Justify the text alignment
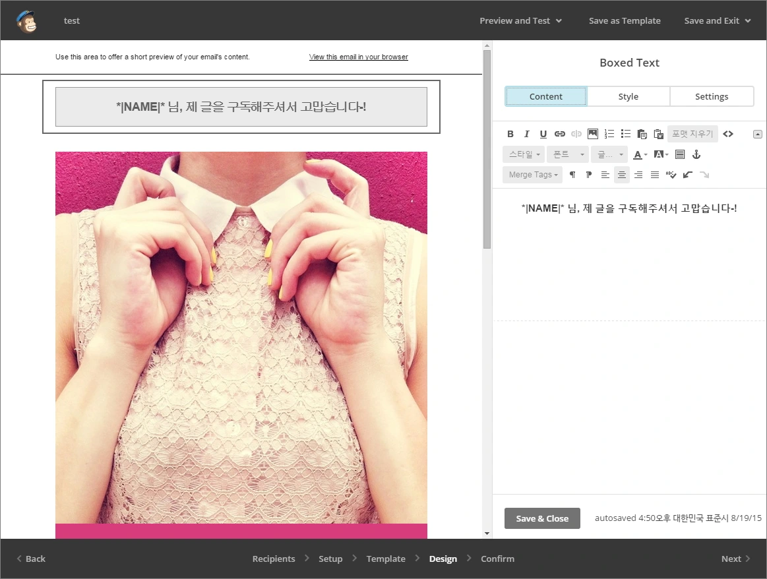Viewport: 767px width, 579px height. 654,175
